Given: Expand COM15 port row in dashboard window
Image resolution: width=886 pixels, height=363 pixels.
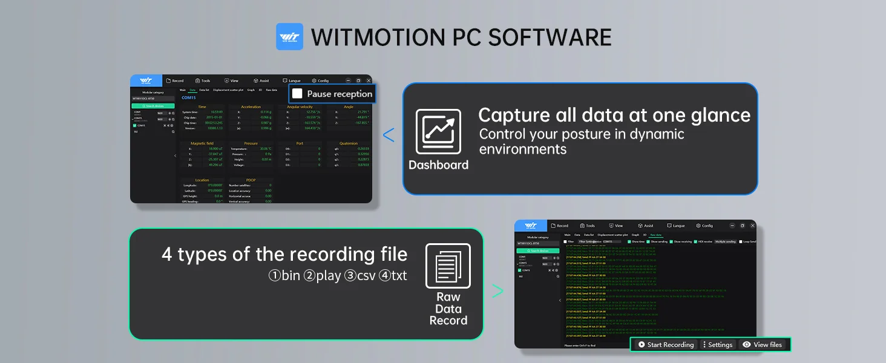Looking at the screenshot, I should (x=133, y=119).
